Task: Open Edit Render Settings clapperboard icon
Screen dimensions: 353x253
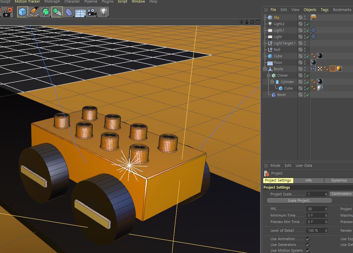Action: pos(7,12)
